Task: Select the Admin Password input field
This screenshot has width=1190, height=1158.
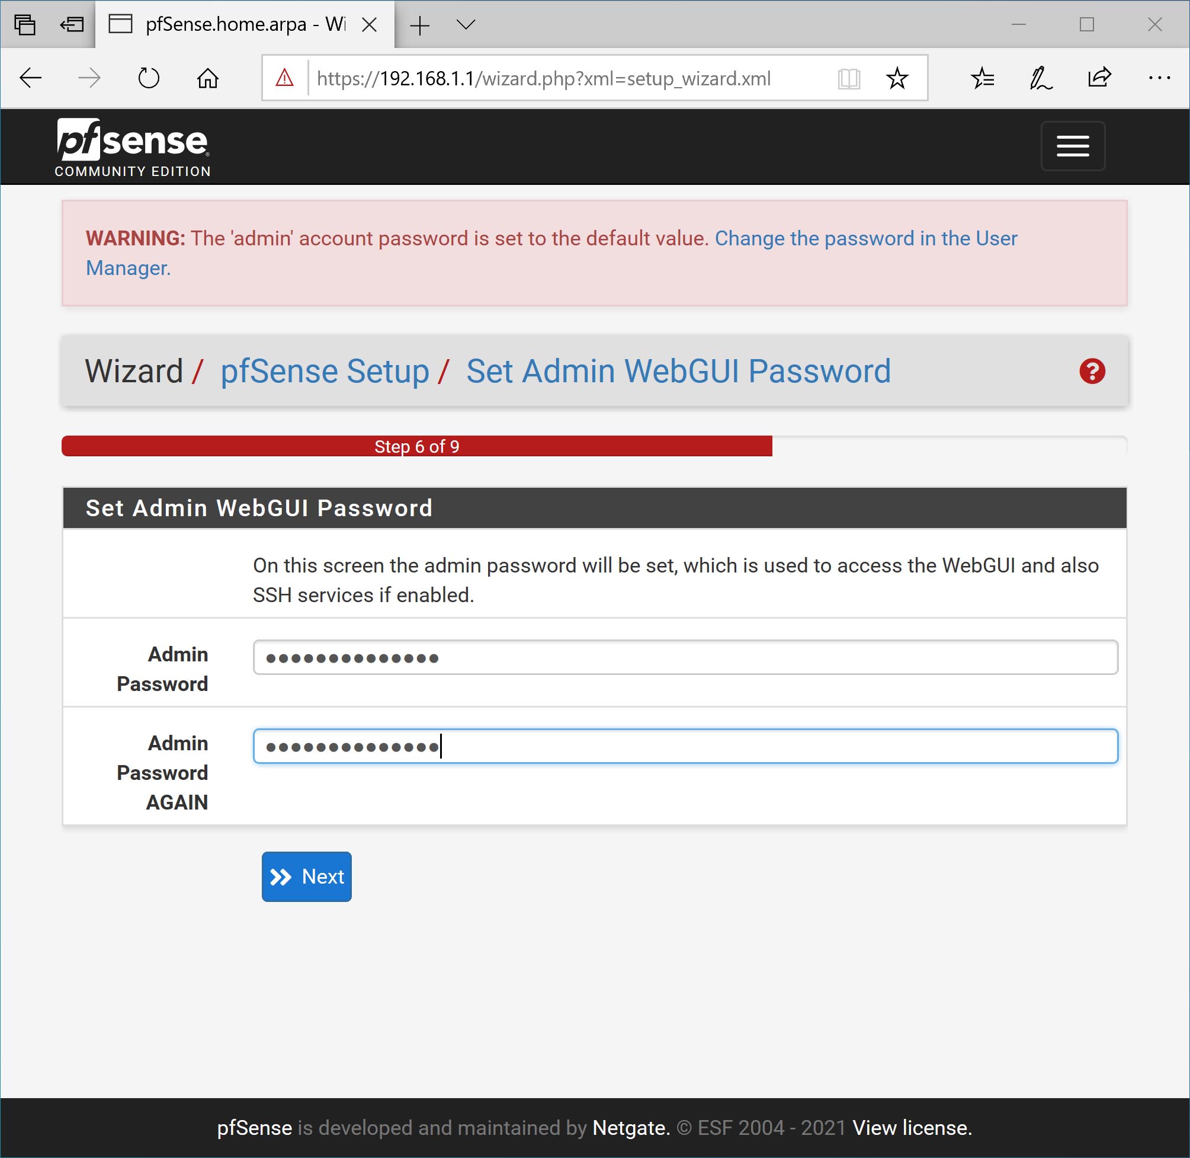Action: pos(684,657)
